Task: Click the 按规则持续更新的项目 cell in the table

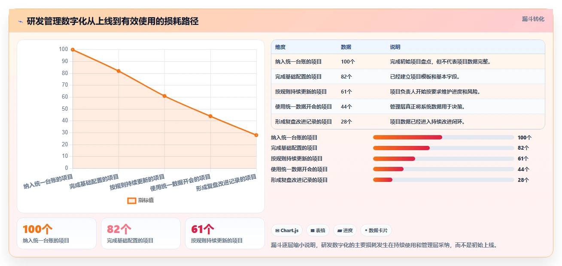Action: click(301, 92)
